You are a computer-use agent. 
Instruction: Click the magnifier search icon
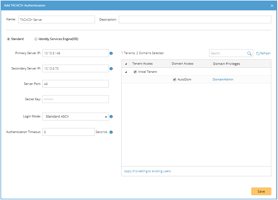pos(249,53)
